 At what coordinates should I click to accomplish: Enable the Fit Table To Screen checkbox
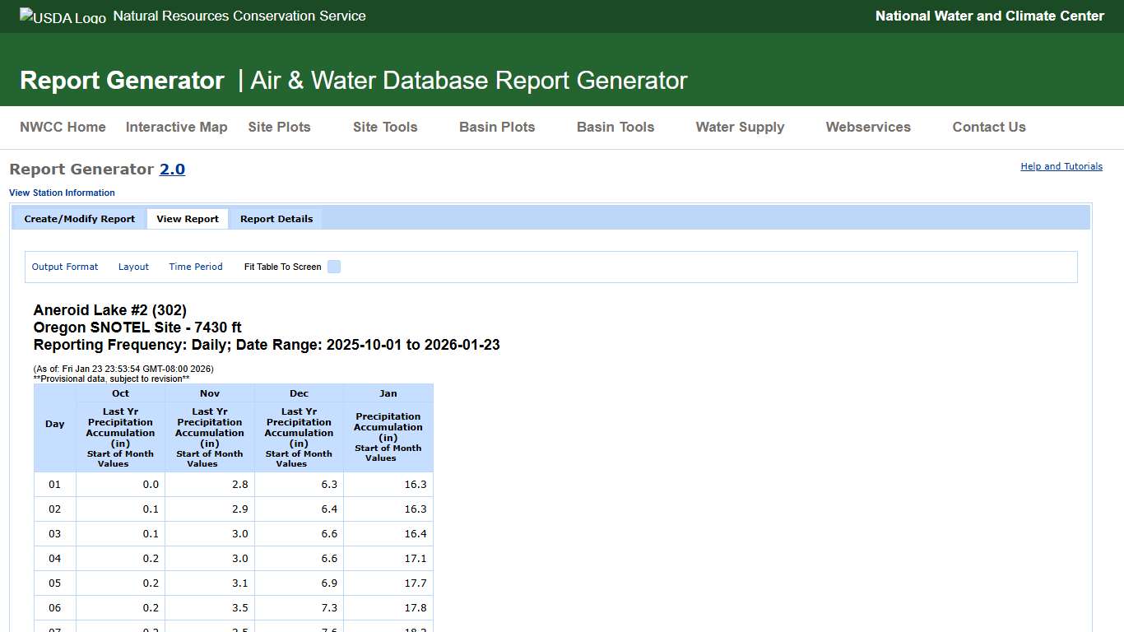[333, 267]
